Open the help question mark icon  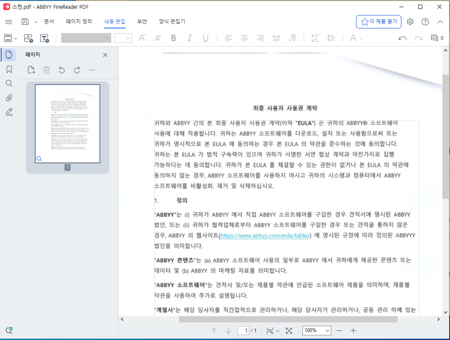tap(425, 22)
